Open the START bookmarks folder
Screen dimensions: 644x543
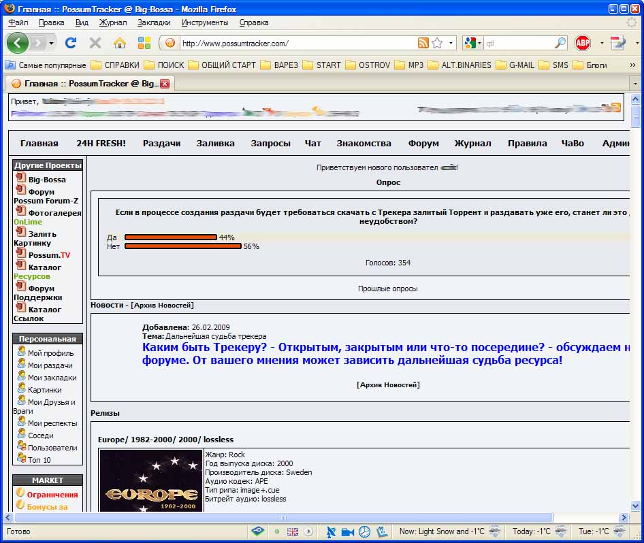[323, 65]
